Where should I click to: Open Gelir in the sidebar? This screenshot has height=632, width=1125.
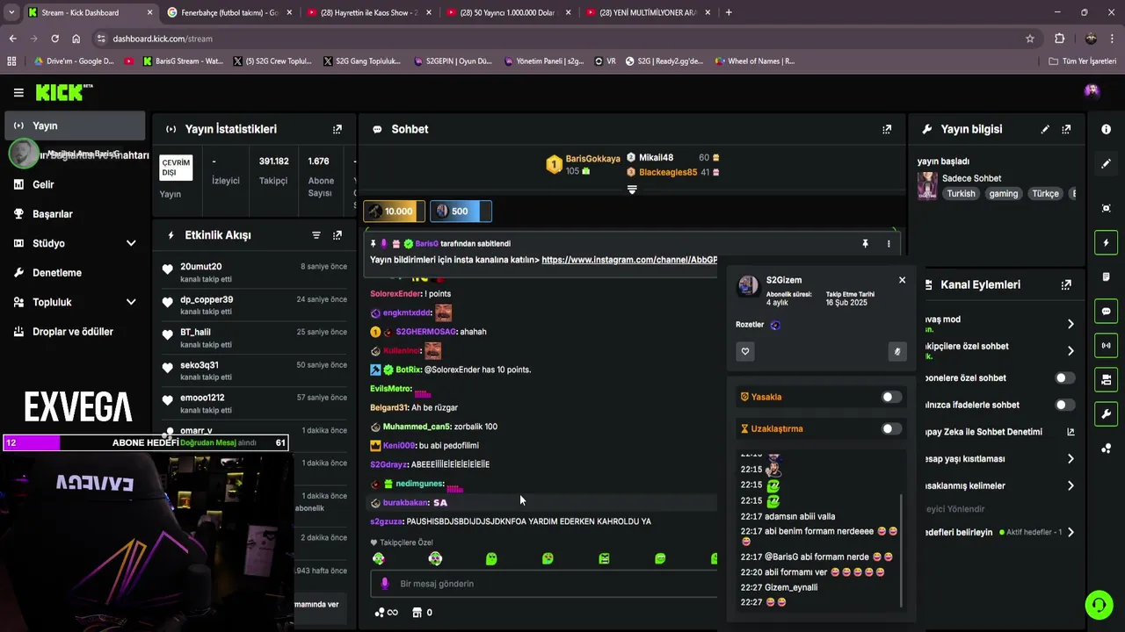(x=75, y=184)
